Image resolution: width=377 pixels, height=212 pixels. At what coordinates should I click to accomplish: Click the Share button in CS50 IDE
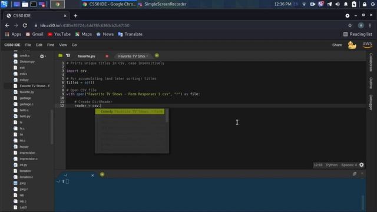click(337, 45)
